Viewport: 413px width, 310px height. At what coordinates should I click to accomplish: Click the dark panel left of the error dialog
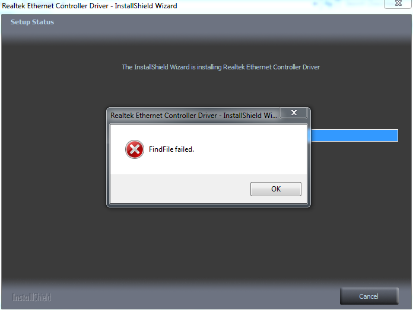pos(54,157)
